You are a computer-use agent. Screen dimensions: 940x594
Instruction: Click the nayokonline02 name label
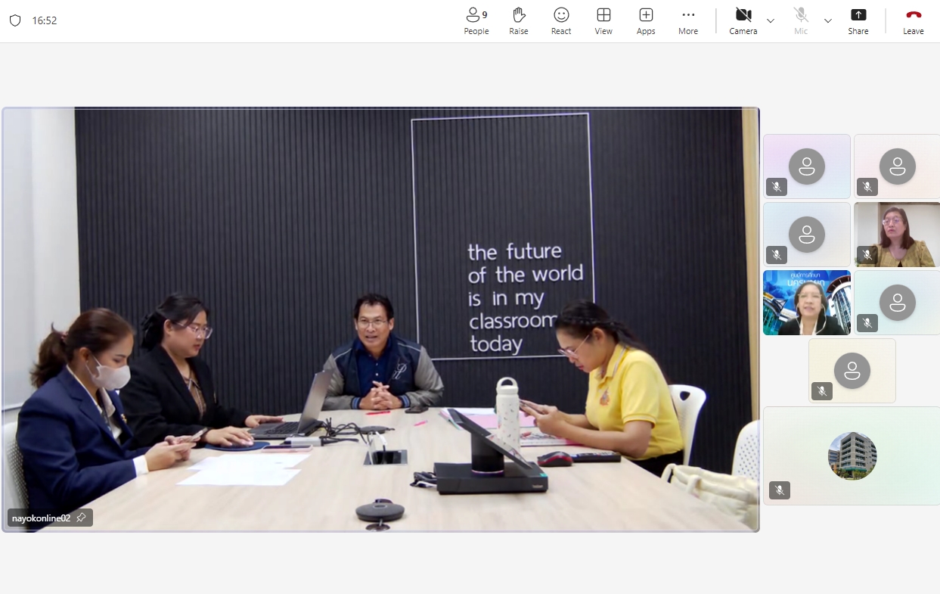pos(41,518)
